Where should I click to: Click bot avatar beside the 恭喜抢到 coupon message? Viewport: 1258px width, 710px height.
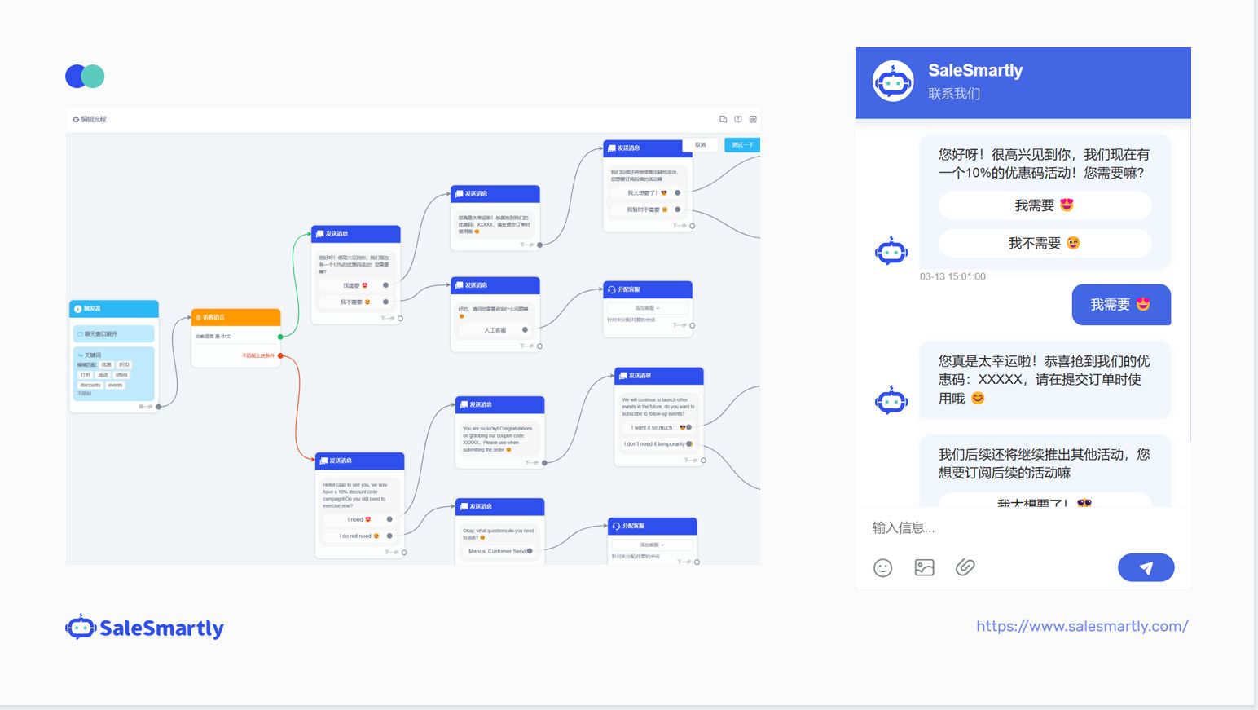(x=891, y=400)
